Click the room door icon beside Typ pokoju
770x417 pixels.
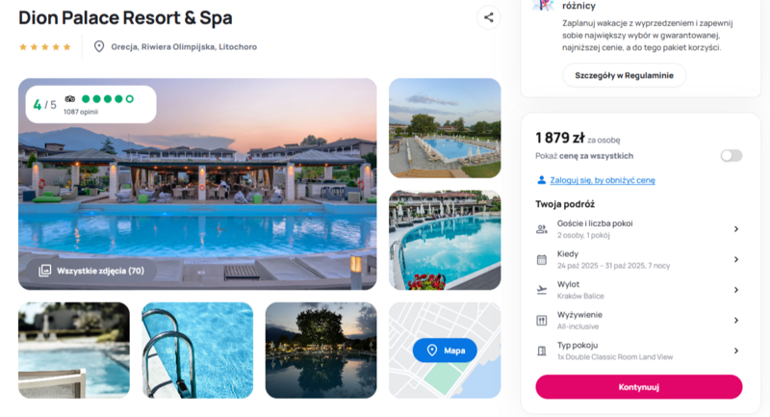[x=542, y=351]
